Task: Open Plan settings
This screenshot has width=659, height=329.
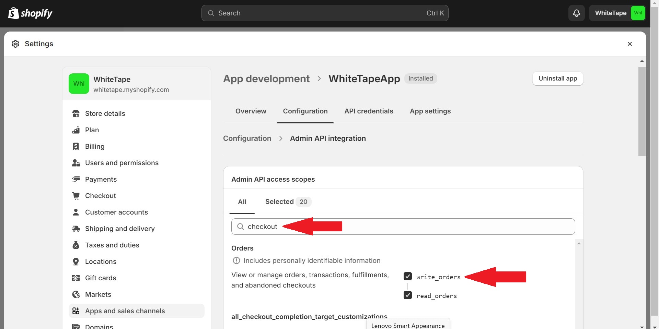Action: tap(137, 130)
